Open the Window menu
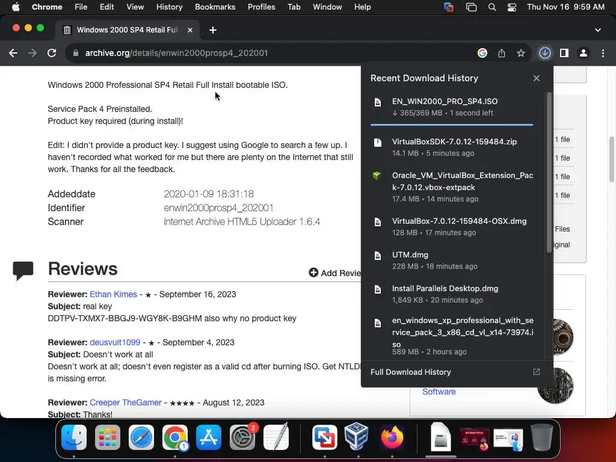Viewport: 616px width, 462px height. click(x=327, y=7)
